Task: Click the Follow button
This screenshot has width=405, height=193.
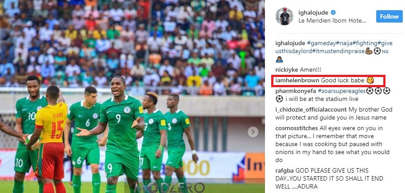Action: [389, 16]
